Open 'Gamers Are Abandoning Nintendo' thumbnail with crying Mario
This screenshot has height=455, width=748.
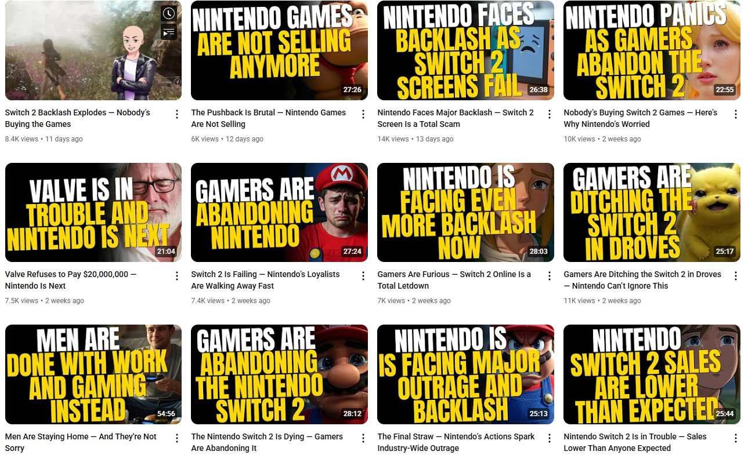pos(279,212)
